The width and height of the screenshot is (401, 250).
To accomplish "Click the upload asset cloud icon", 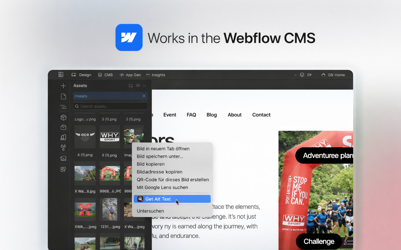I will pos(138,86).
